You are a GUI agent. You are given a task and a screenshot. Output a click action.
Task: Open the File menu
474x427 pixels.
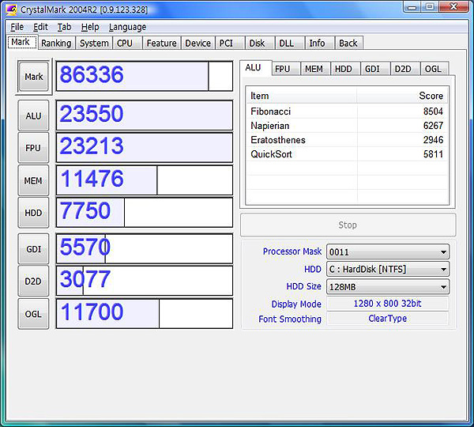coord(17,27)
